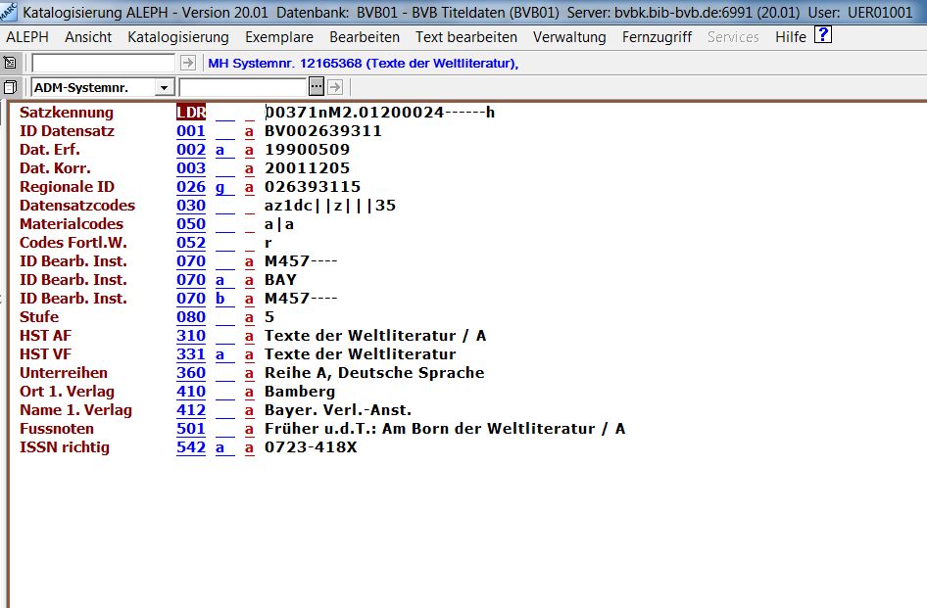Click the input field next to ADM-Systemnr.

tap(243, 87)
